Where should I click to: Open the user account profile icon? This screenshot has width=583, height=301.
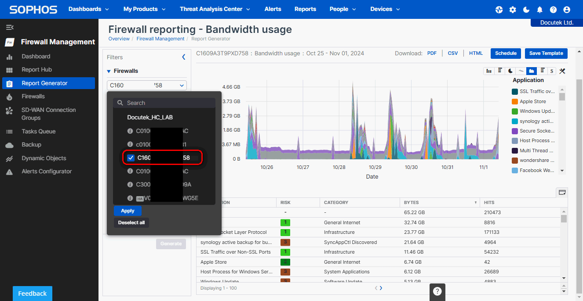[x=567, y=10]
